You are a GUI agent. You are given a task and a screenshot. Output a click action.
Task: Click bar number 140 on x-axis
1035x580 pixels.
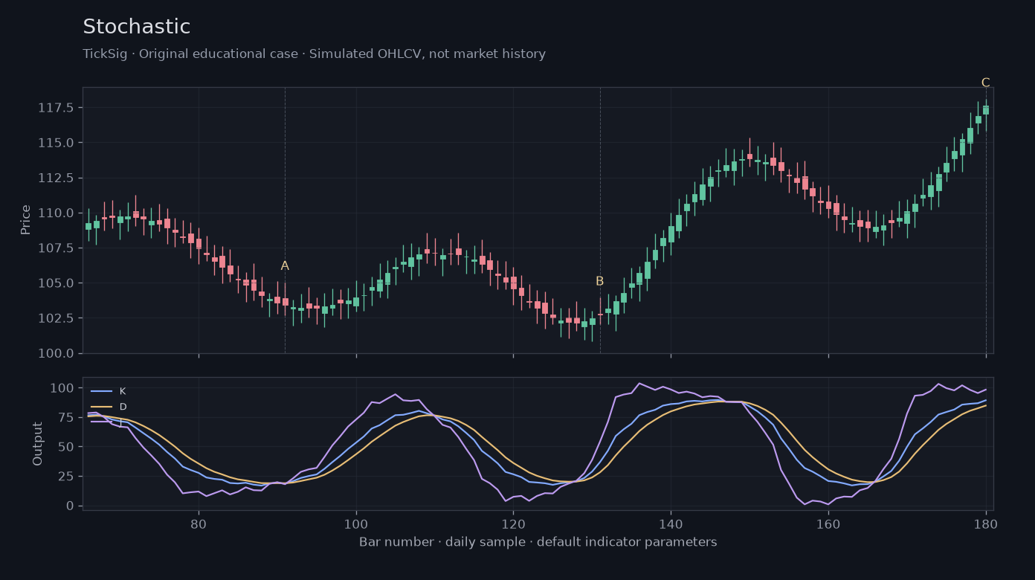tap(671, 523)
